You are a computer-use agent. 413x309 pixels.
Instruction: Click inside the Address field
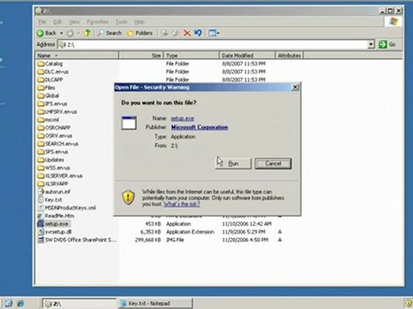(x=213, y=44)
